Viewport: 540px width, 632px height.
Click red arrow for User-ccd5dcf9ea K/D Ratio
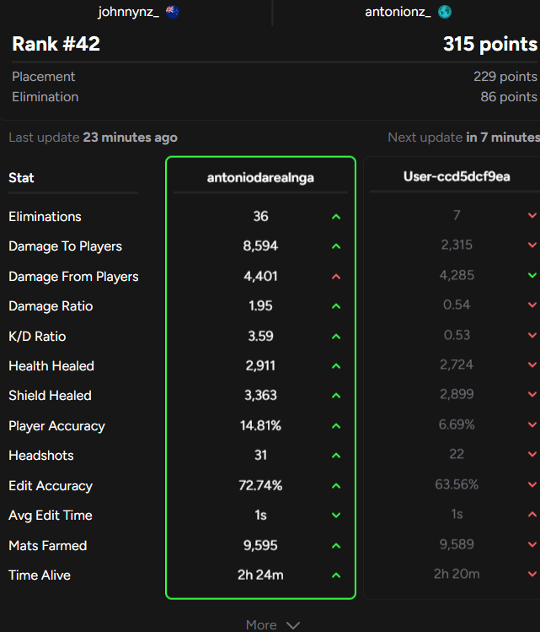(x=532, y=335)
